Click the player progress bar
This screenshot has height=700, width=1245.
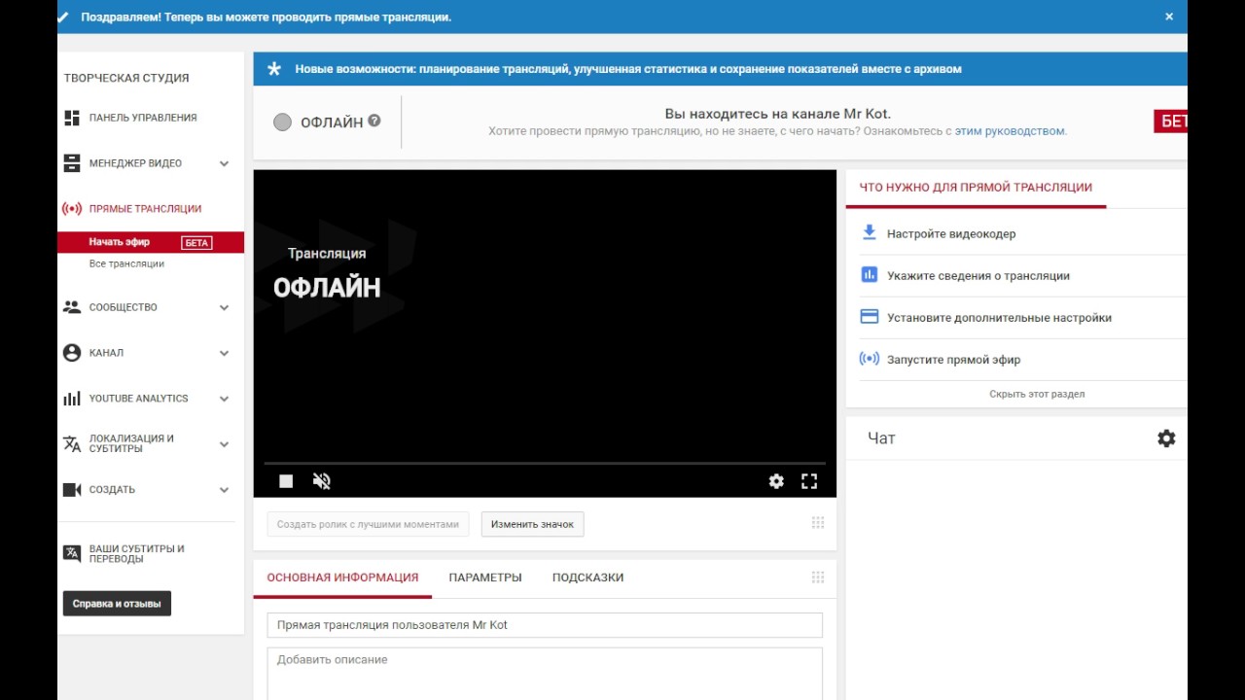pyautogui.click(x=545, y=464)
